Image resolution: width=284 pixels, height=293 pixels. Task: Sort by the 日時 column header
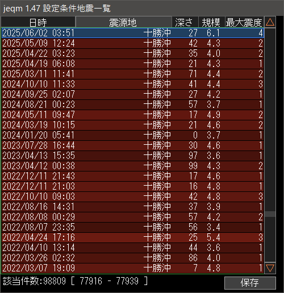38,22
